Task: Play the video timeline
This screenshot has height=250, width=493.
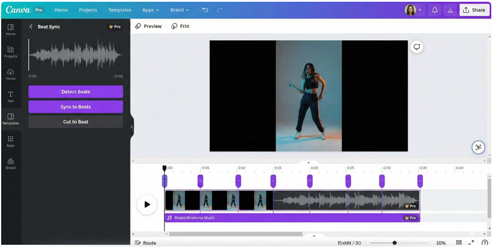Action: click(x=147, y=204)
